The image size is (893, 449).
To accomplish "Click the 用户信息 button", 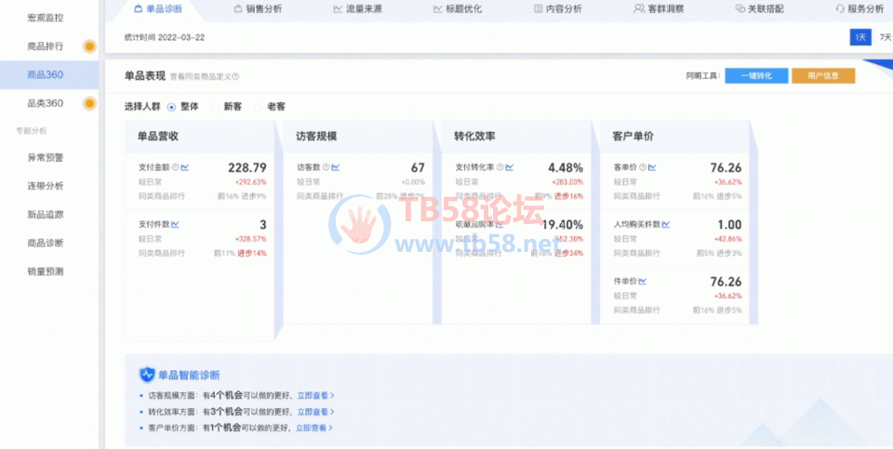I will click(823, 75).
